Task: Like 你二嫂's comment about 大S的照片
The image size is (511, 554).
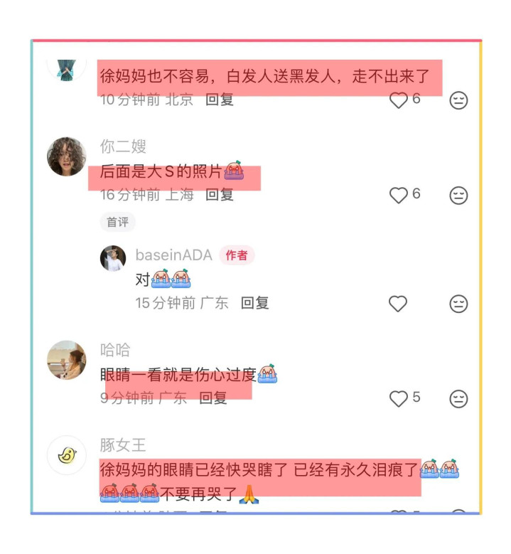Action: coord(398,196)
